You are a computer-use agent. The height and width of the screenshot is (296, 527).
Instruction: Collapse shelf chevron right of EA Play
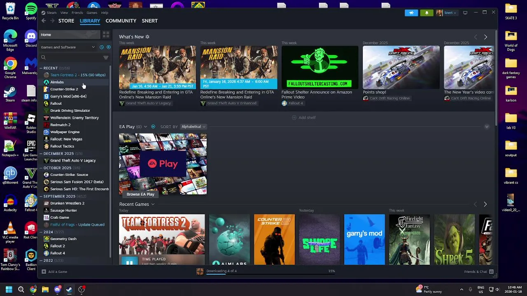click(x=487, y=127)
